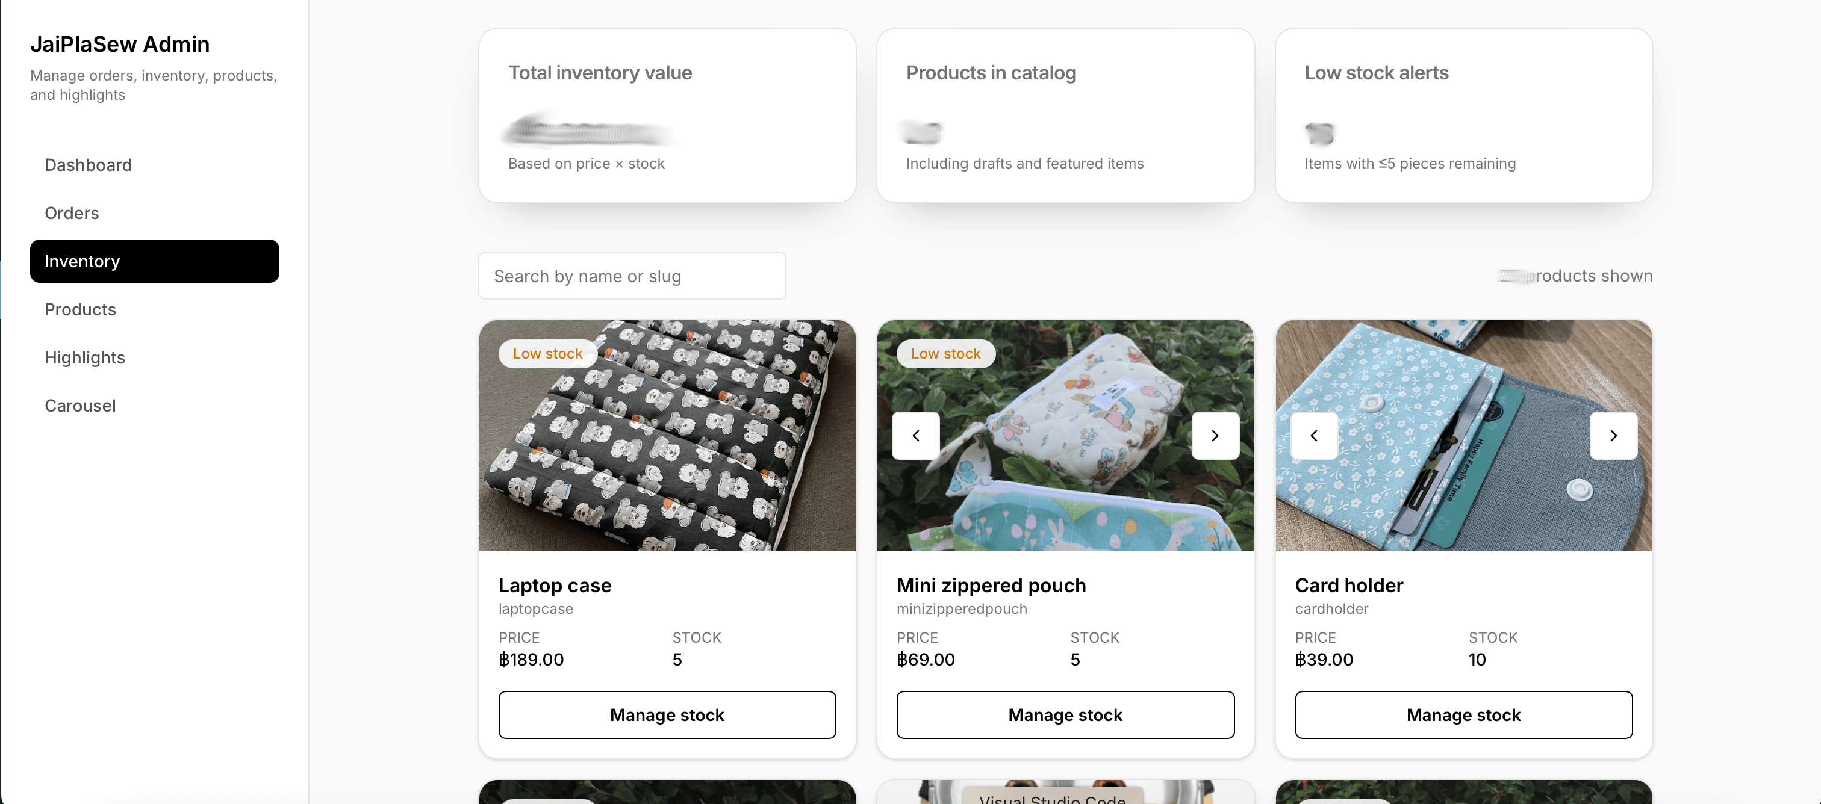Show previous image of Card holder
1821x804 pixels.
tap(1314, 436)
